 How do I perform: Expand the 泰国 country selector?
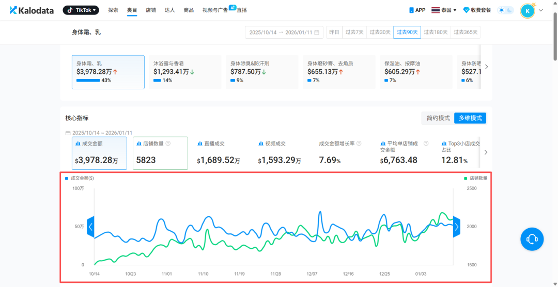444,10
